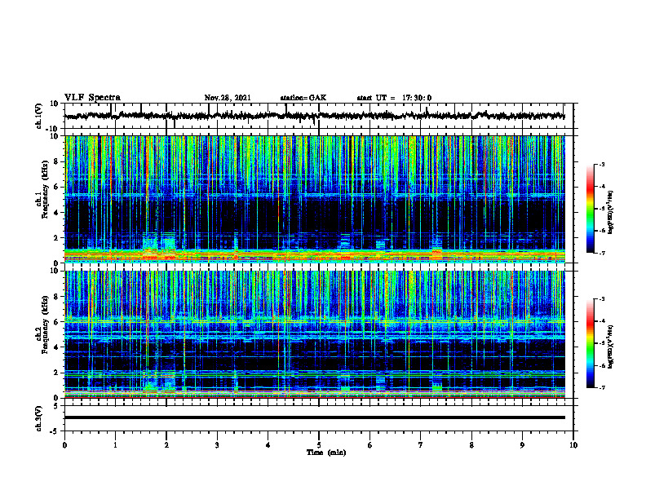
Task: Click the ch.2 spectrogram color scale bar
Action: click(591, 343)
